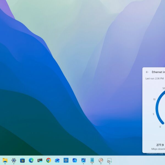The width and height of the screenshot is (165, 165).
Task: Open File Explorer from the taskbar
Action: pos(5,160)
